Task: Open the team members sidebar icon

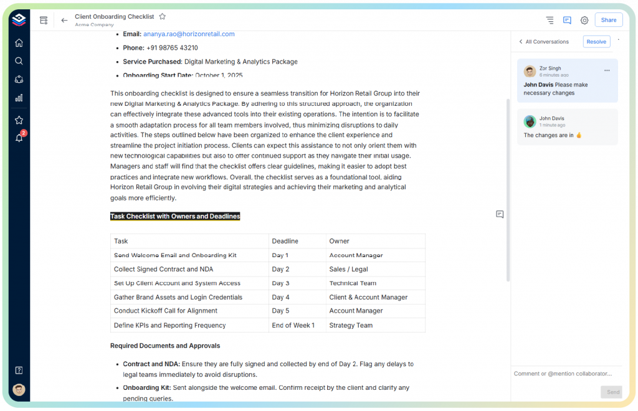Action: [x=19, y=79]
